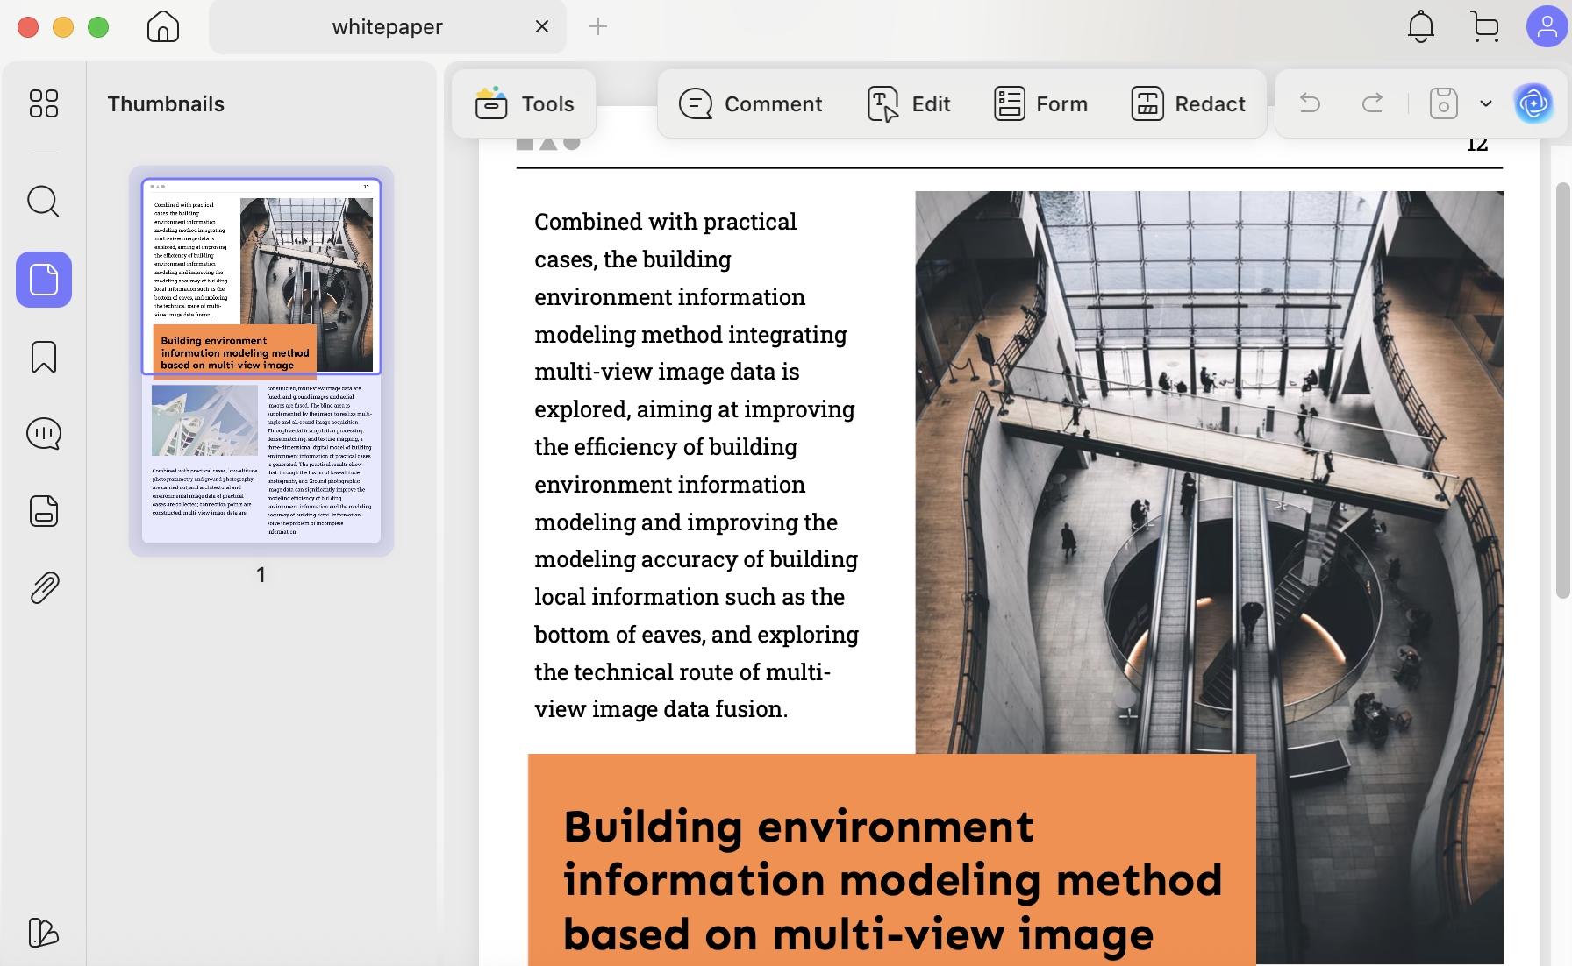Click the vertical document scrollbar
The width and height of the screenshot is (1572, 966).
[1562, 390]
